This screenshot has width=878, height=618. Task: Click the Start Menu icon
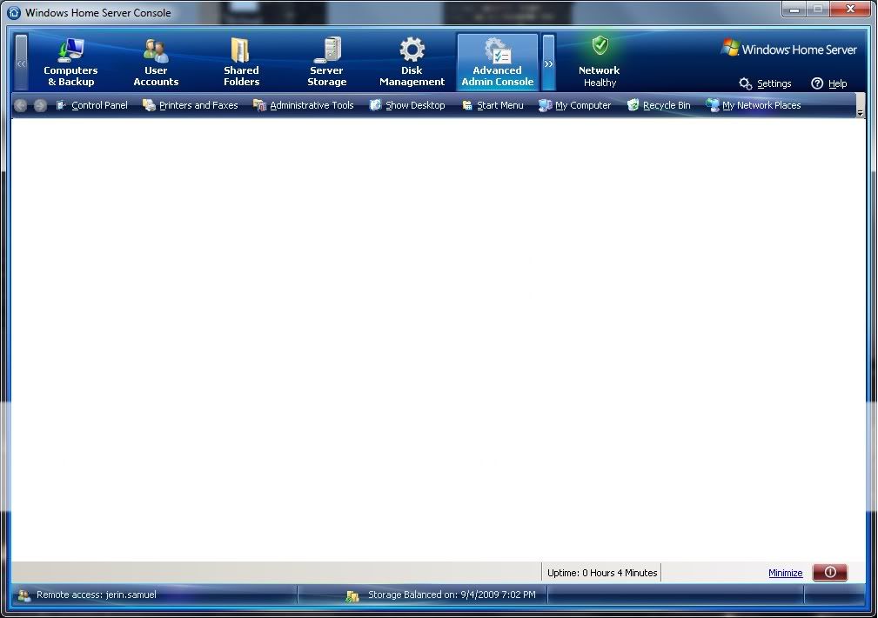467,106
